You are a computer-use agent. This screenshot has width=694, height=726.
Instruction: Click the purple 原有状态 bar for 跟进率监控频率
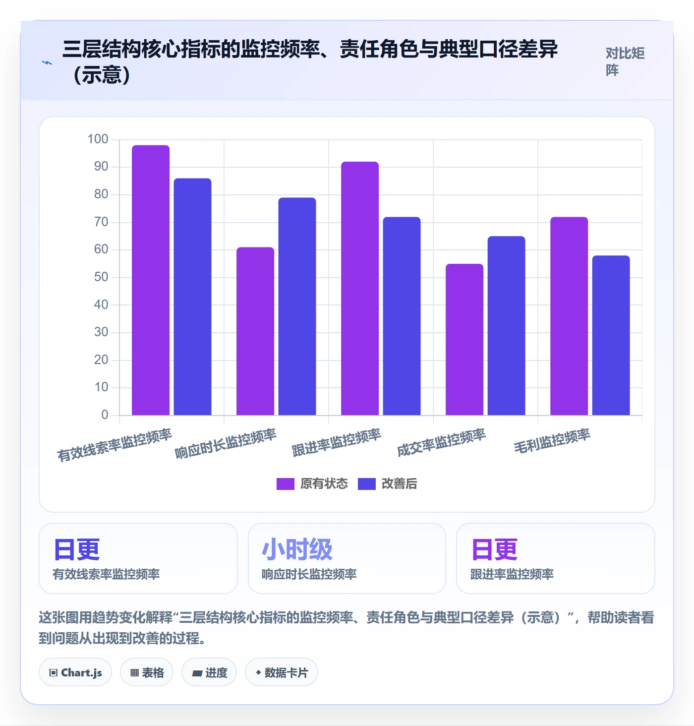[360, 289]
